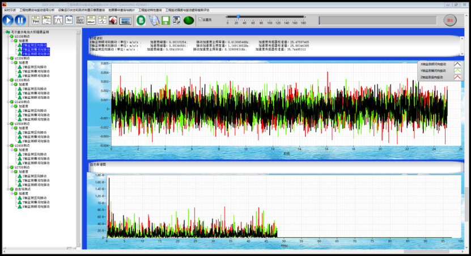Open the 工程振动强度与振动疲劳趋势评估 menu

pos(187,10)
